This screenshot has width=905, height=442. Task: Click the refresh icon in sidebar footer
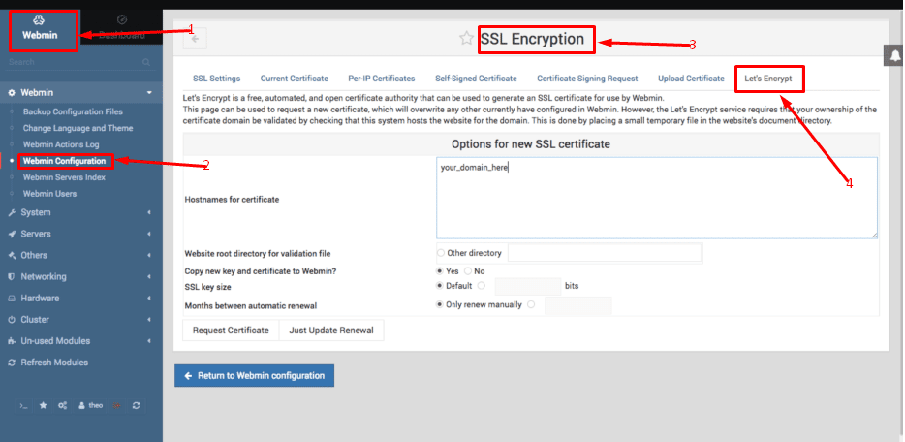coord(136,405)
